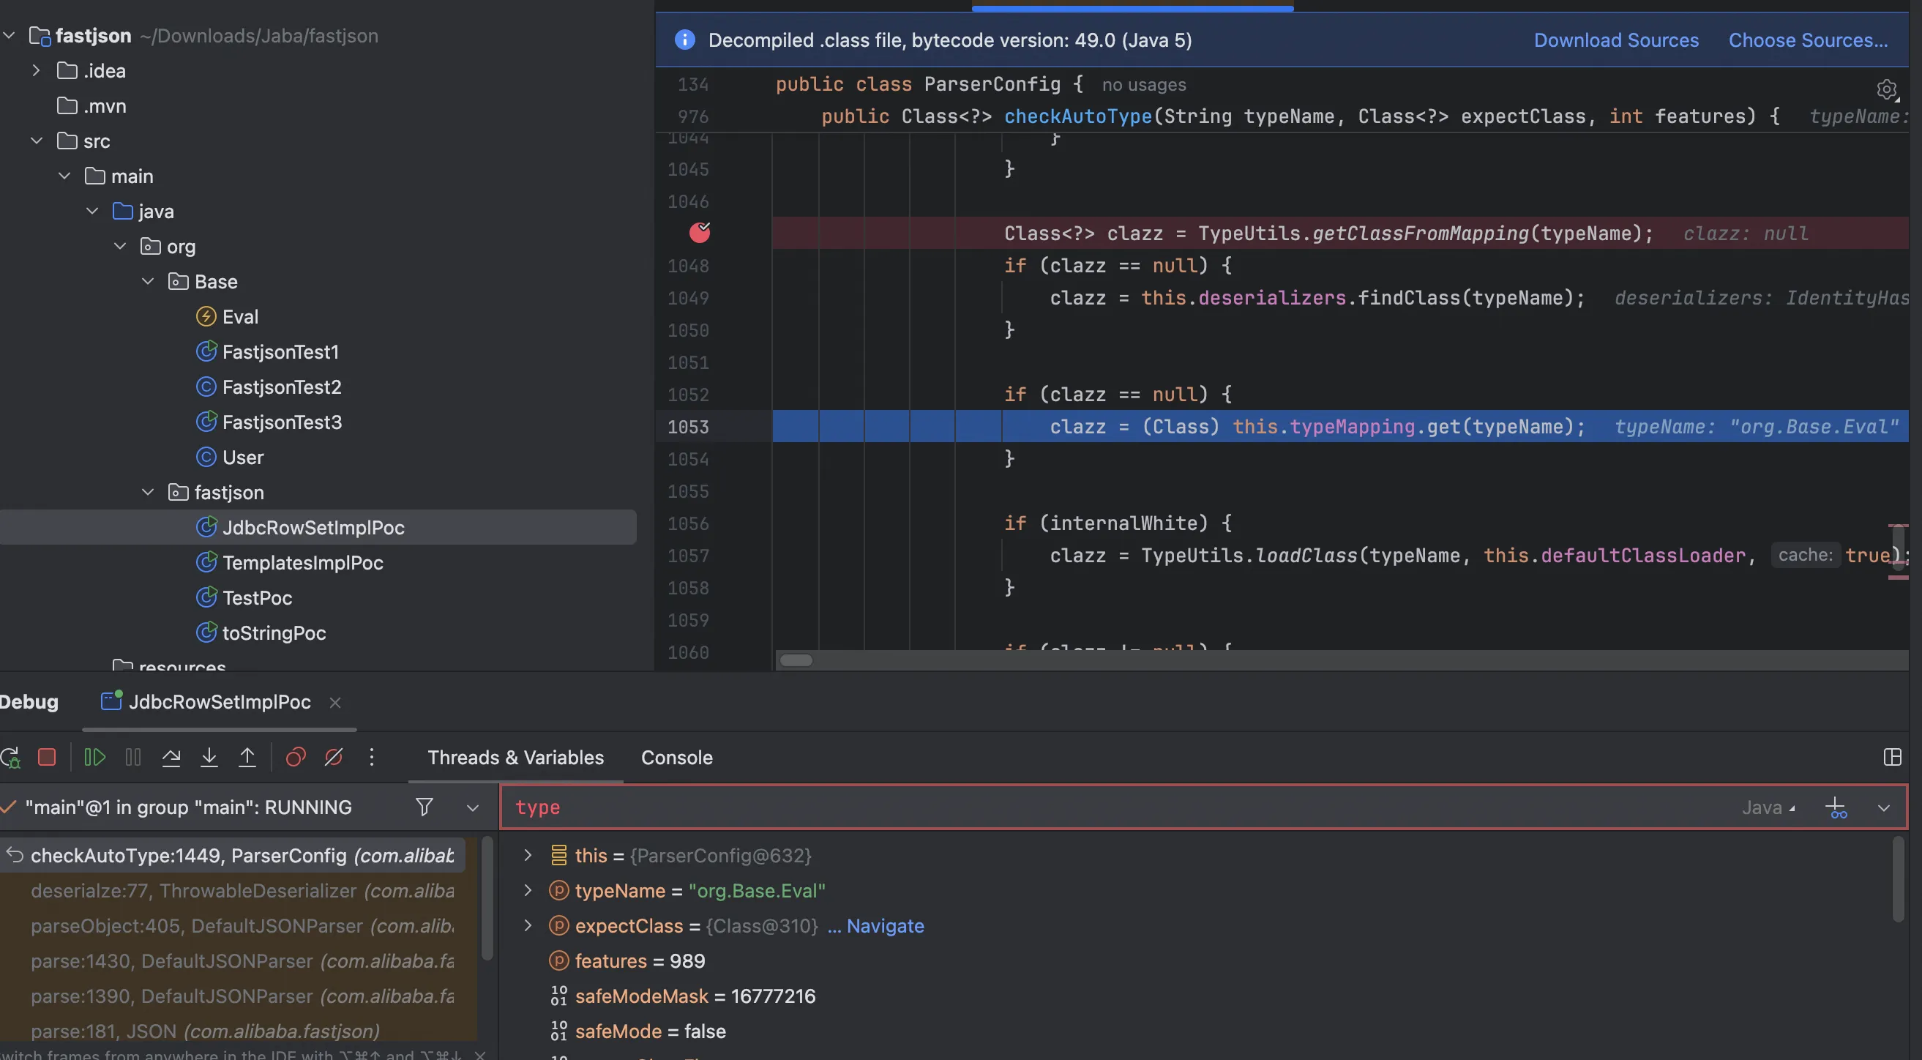The image size is (1922, 1060).
Task: Select the Threads & Variables tab
Action: 515,758
